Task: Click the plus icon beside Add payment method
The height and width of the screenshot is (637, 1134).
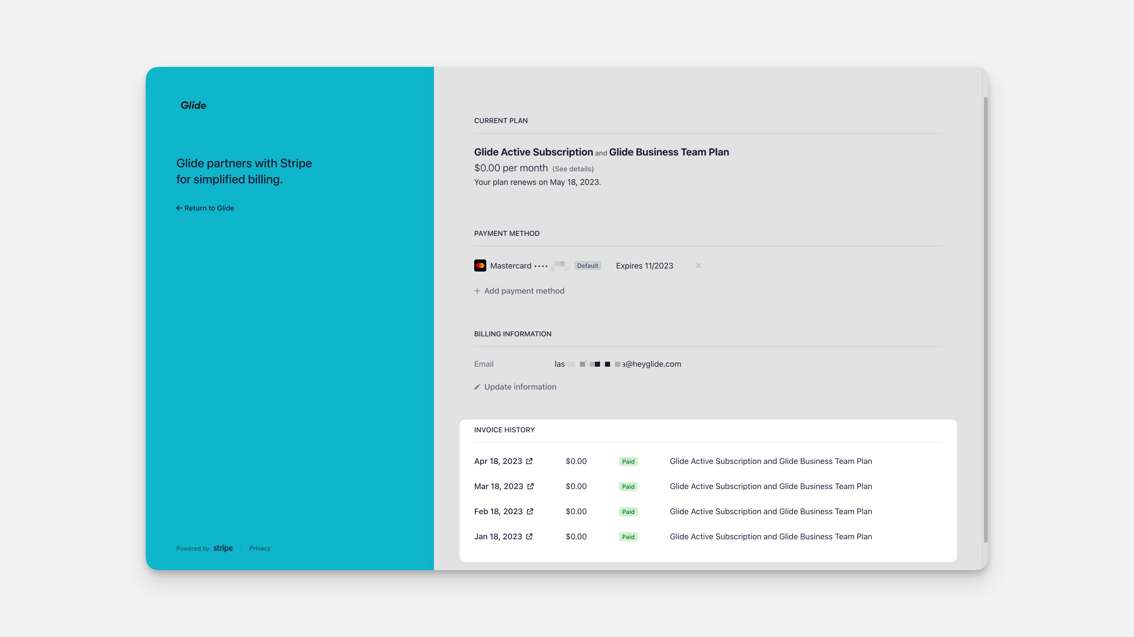Action: (477, 291)
